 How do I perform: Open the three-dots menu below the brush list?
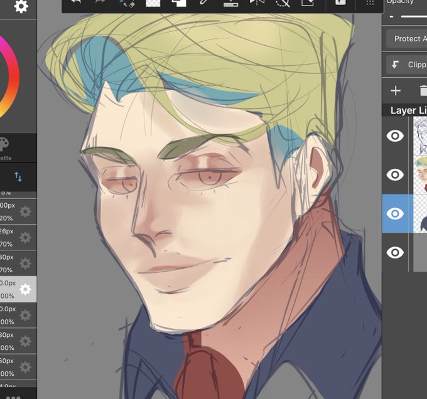[13, 397]
